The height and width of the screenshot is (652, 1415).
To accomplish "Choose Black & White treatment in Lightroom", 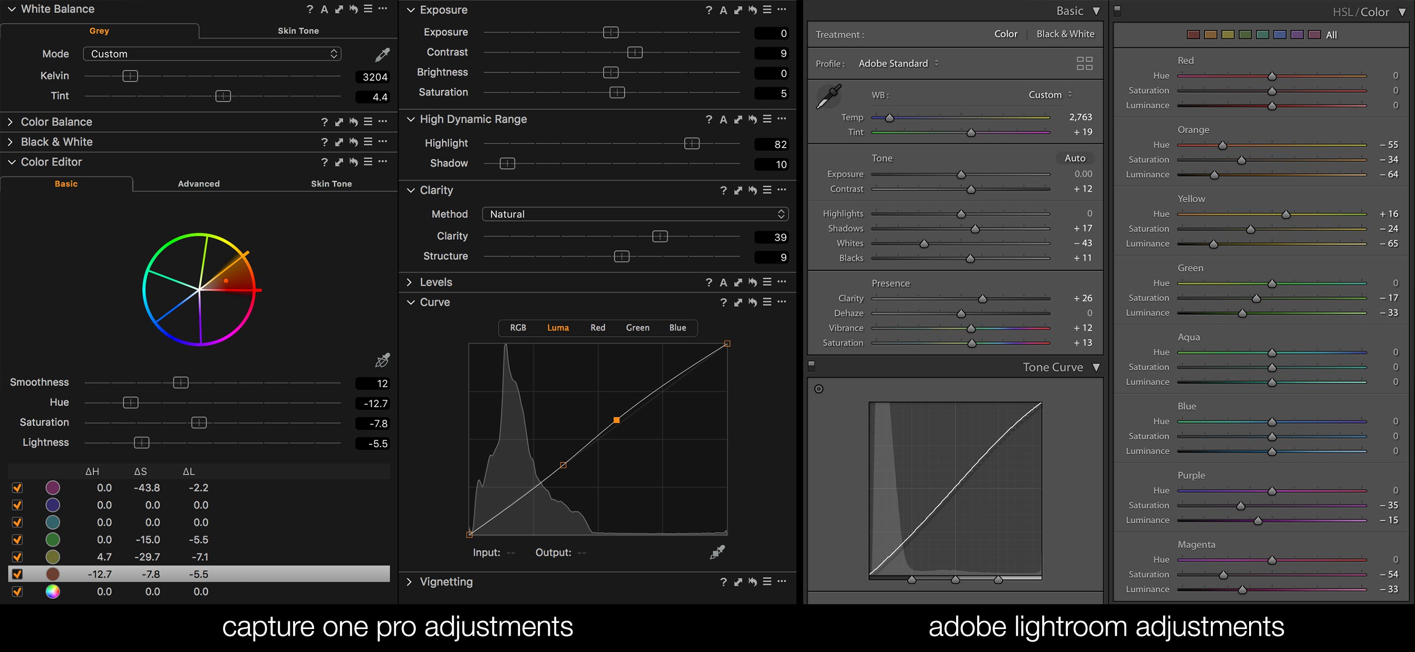I will pyautogui.click(x=1065, y=34).
